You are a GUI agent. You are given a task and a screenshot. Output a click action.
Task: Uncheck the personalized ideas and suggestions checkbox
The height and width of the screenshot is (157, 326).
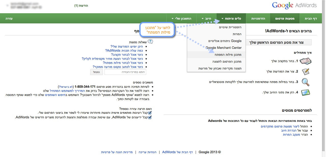(x=150, y=112)
